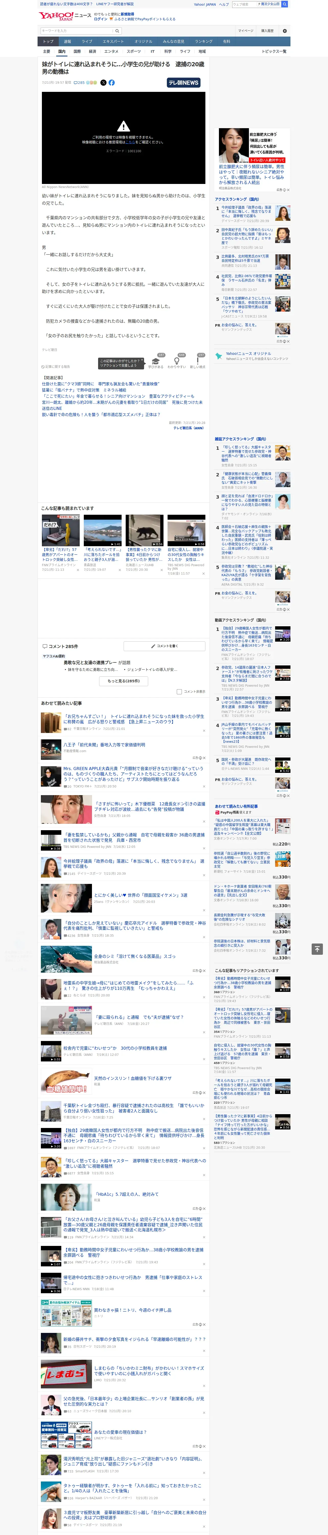328x1535 pixels.
Task: Click the video error warning triangle icon
Action: 123,126
